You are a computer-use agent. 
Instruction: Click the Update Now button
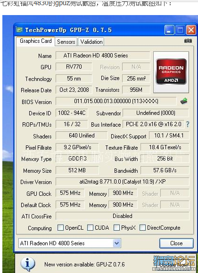(174, 265)
